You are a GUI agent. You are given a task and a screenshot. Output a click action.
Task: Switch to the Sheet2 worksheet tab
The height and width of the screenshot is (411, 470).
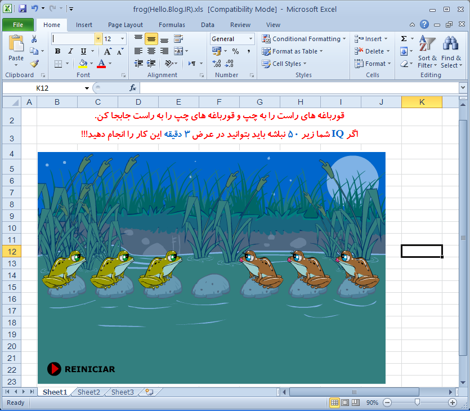89,392
